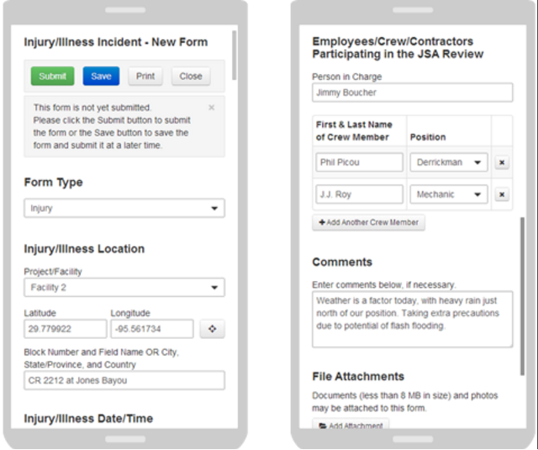
Task: Print the incident form
Action: (145, 77)
